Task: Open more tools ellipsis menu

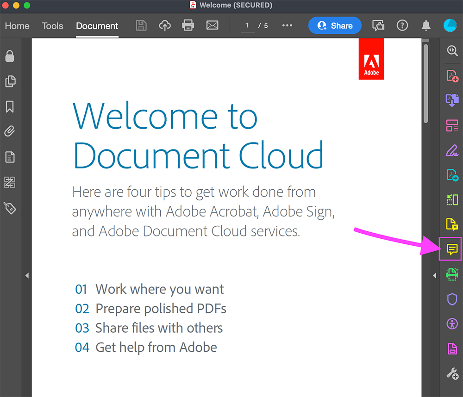Action: pos(287,25)
